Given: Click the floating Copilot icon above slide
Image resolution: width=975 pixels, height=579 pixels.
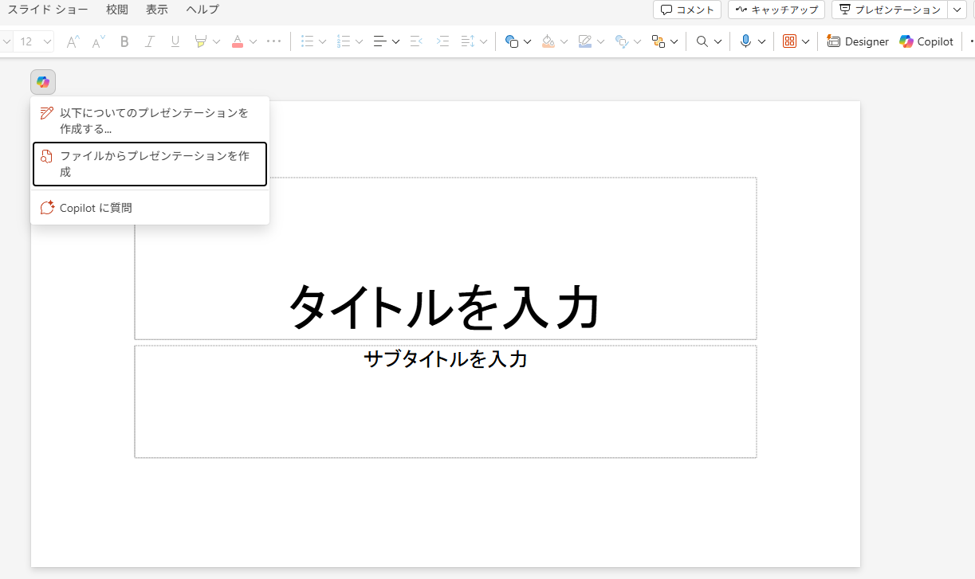Looking at the screenshot, I should point(43,82).
